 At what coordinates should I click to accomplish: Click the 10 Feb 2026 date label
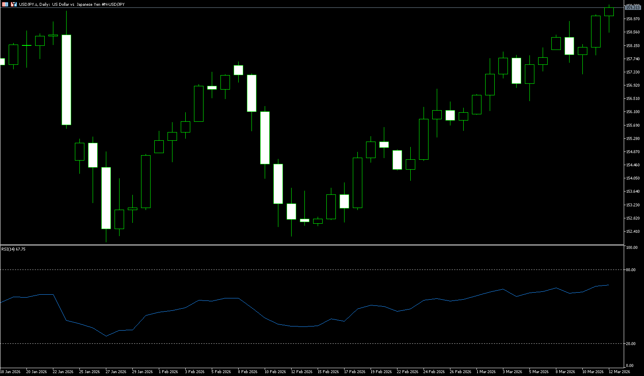[275, 371]
